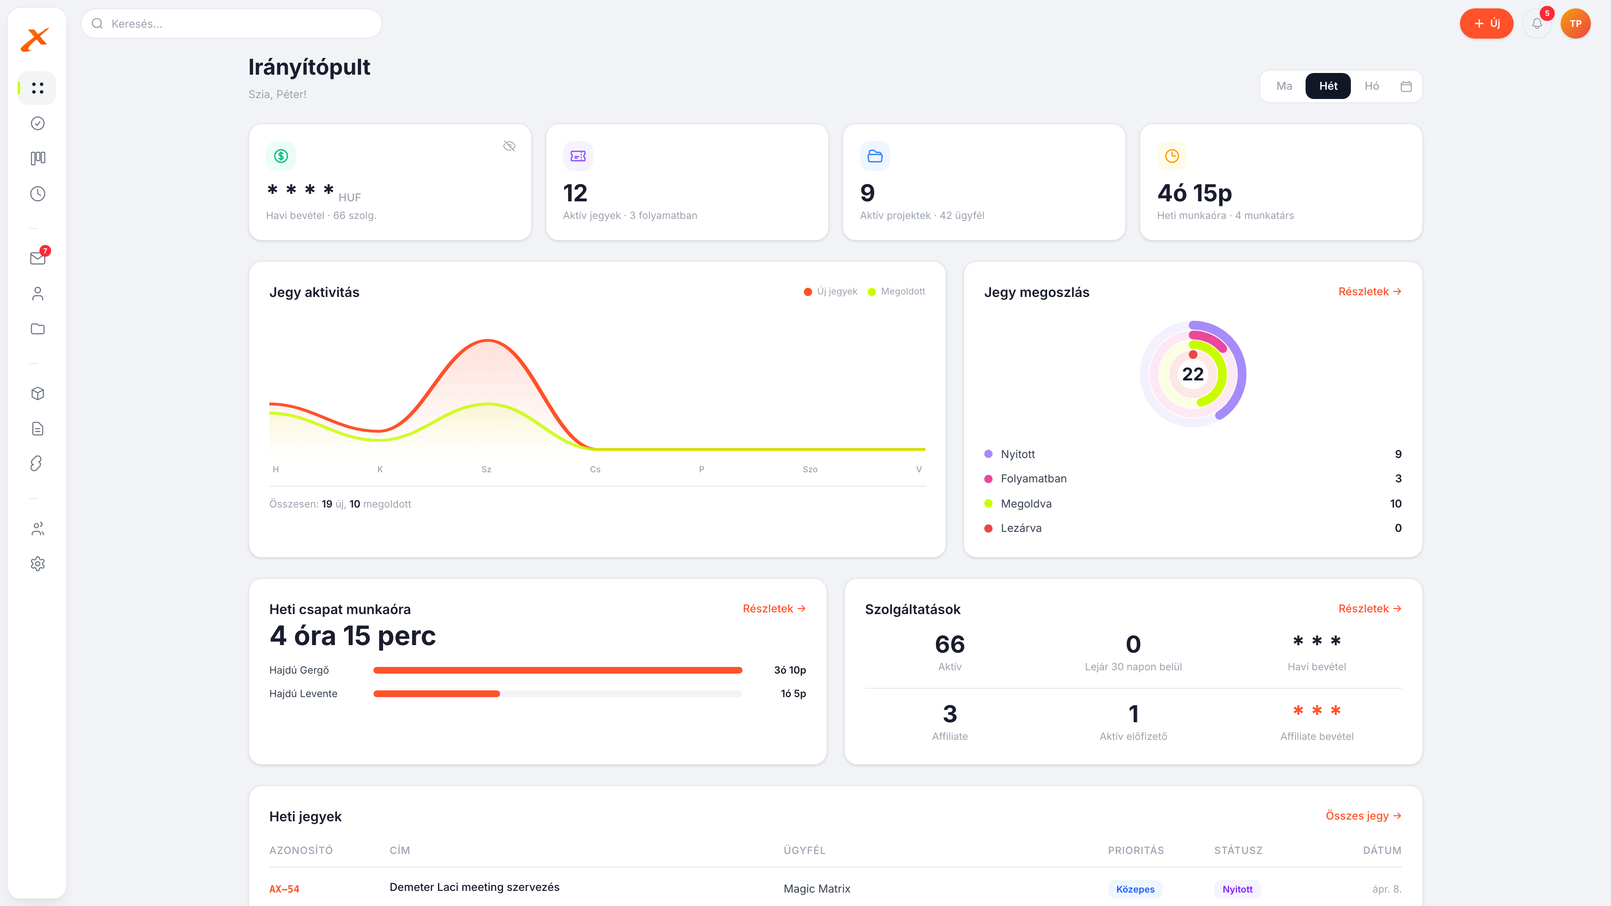Create a new item with the Új button

pyautogui.click(x=1486, y=23)
